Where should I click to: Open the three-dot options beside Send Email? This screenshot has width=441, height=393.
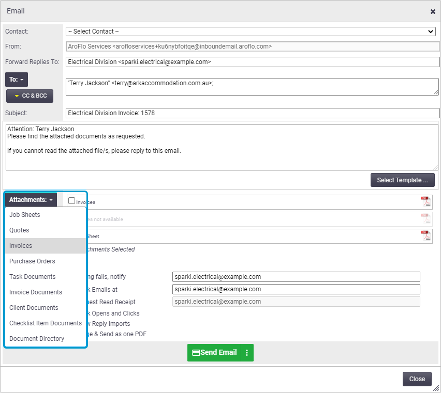tap(247, 353)
